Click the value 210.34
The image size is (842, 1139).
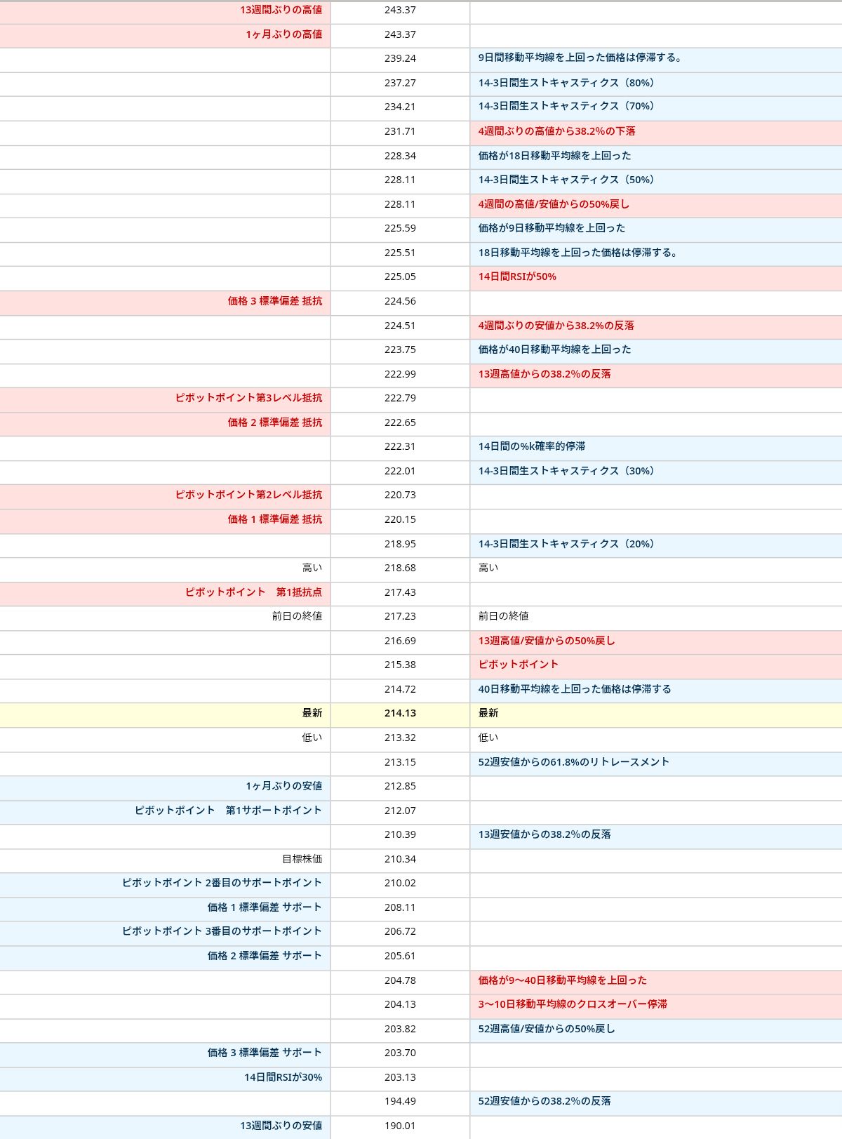[x=400, y=859]
